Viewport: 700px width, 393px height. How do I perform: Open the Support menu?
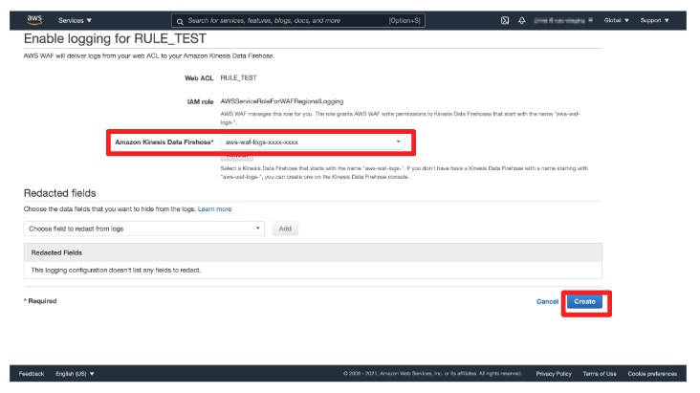[x=654, y=20]
